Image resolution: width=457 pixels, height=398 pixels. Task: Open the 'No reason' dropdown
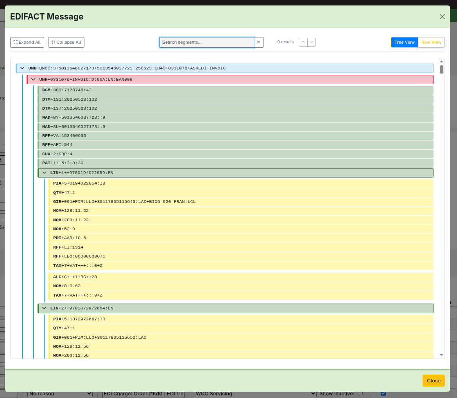[x=60, y=394]
